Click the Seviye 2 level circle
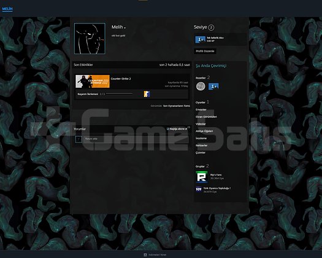322x258 pixels. [211, 28]
